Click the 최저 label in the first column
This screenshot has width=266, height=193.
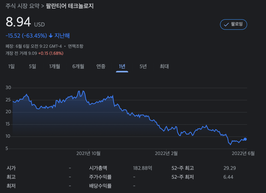click(11, 186)
